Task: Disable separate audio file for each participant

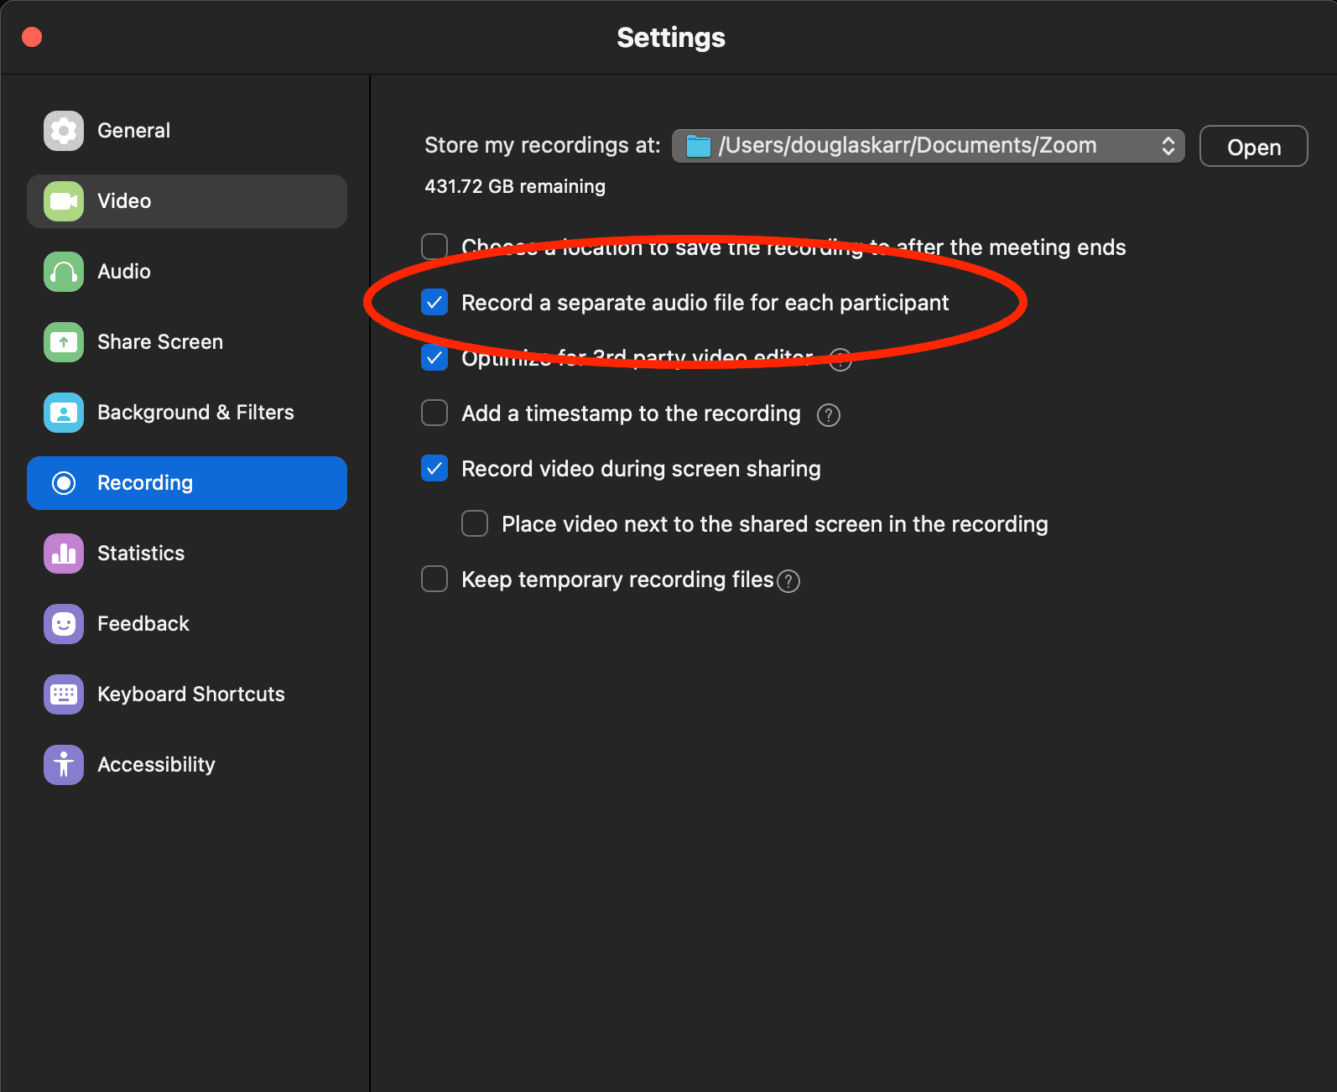Action: [x=434, y=303]
